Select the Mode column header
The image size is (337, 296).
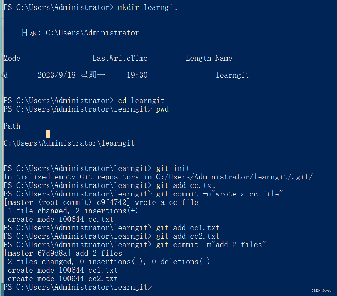12,58
